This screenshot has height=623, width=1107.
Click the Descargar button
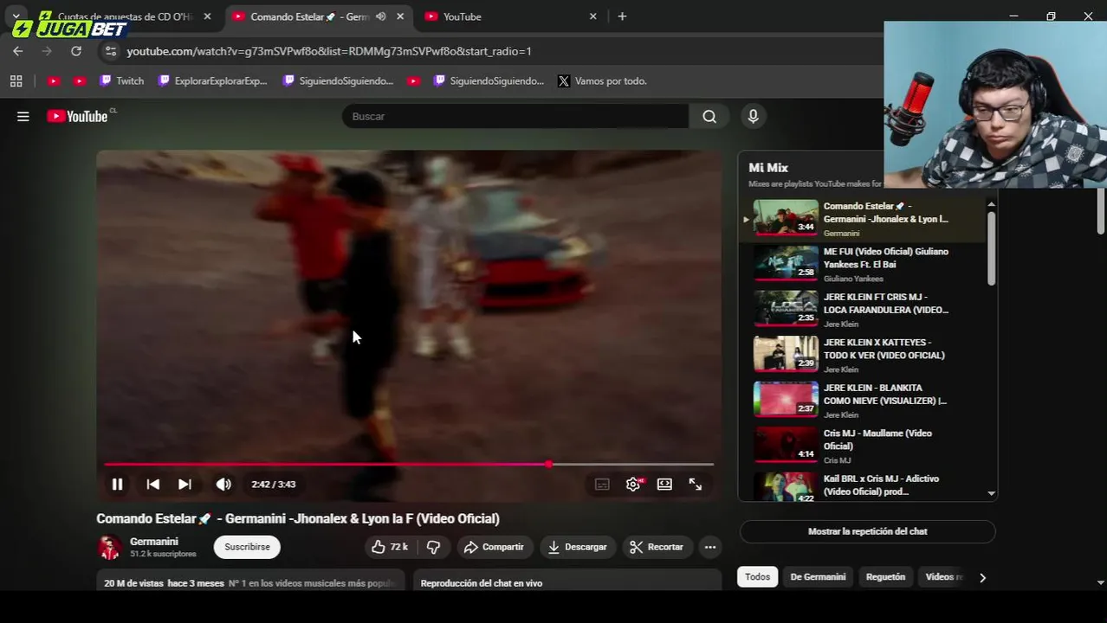click(577, 547)
